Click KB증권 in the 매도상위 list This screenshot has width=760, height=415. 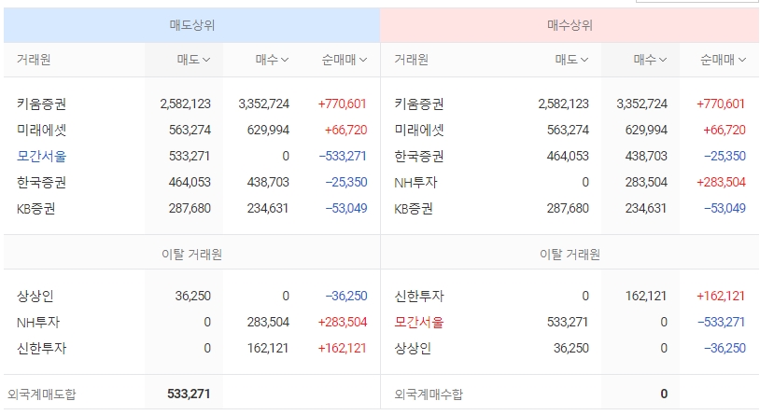pos(35,208)
